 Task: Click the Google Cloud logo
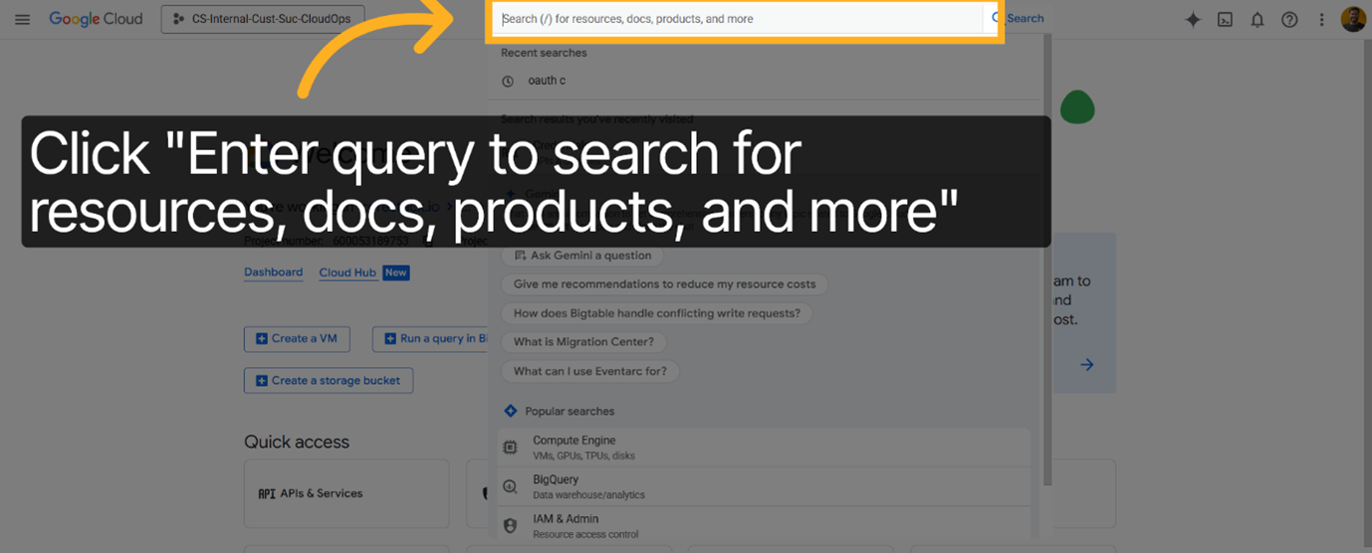click(96, 19)
